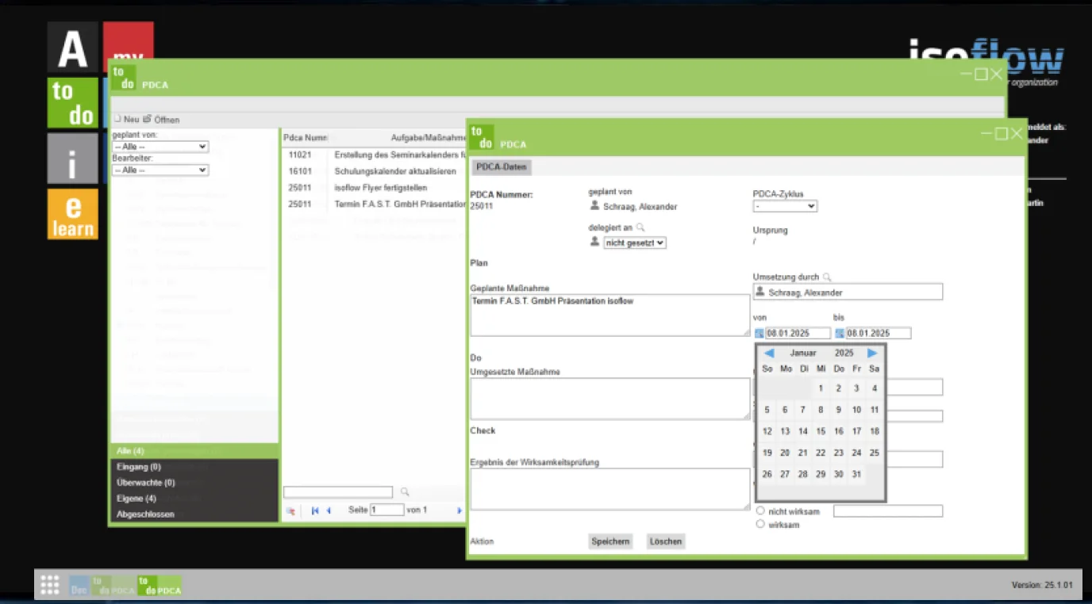Click the 'to do' logo of front PDCA window
The width and height of the screenshot is (1092, 604).
481,137
